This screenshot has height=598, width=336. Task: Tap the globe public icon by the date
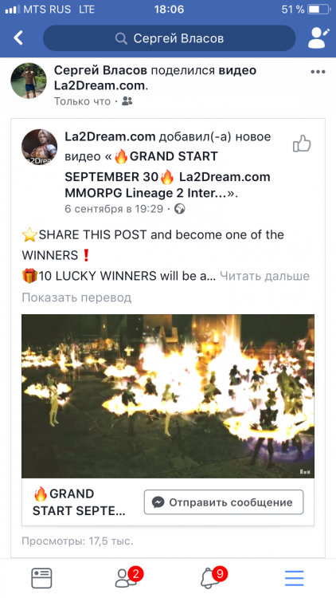[179, 209]
